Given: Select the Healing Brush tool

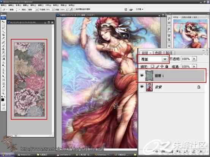Looking at the screenshot, I should tap(3, 42).
